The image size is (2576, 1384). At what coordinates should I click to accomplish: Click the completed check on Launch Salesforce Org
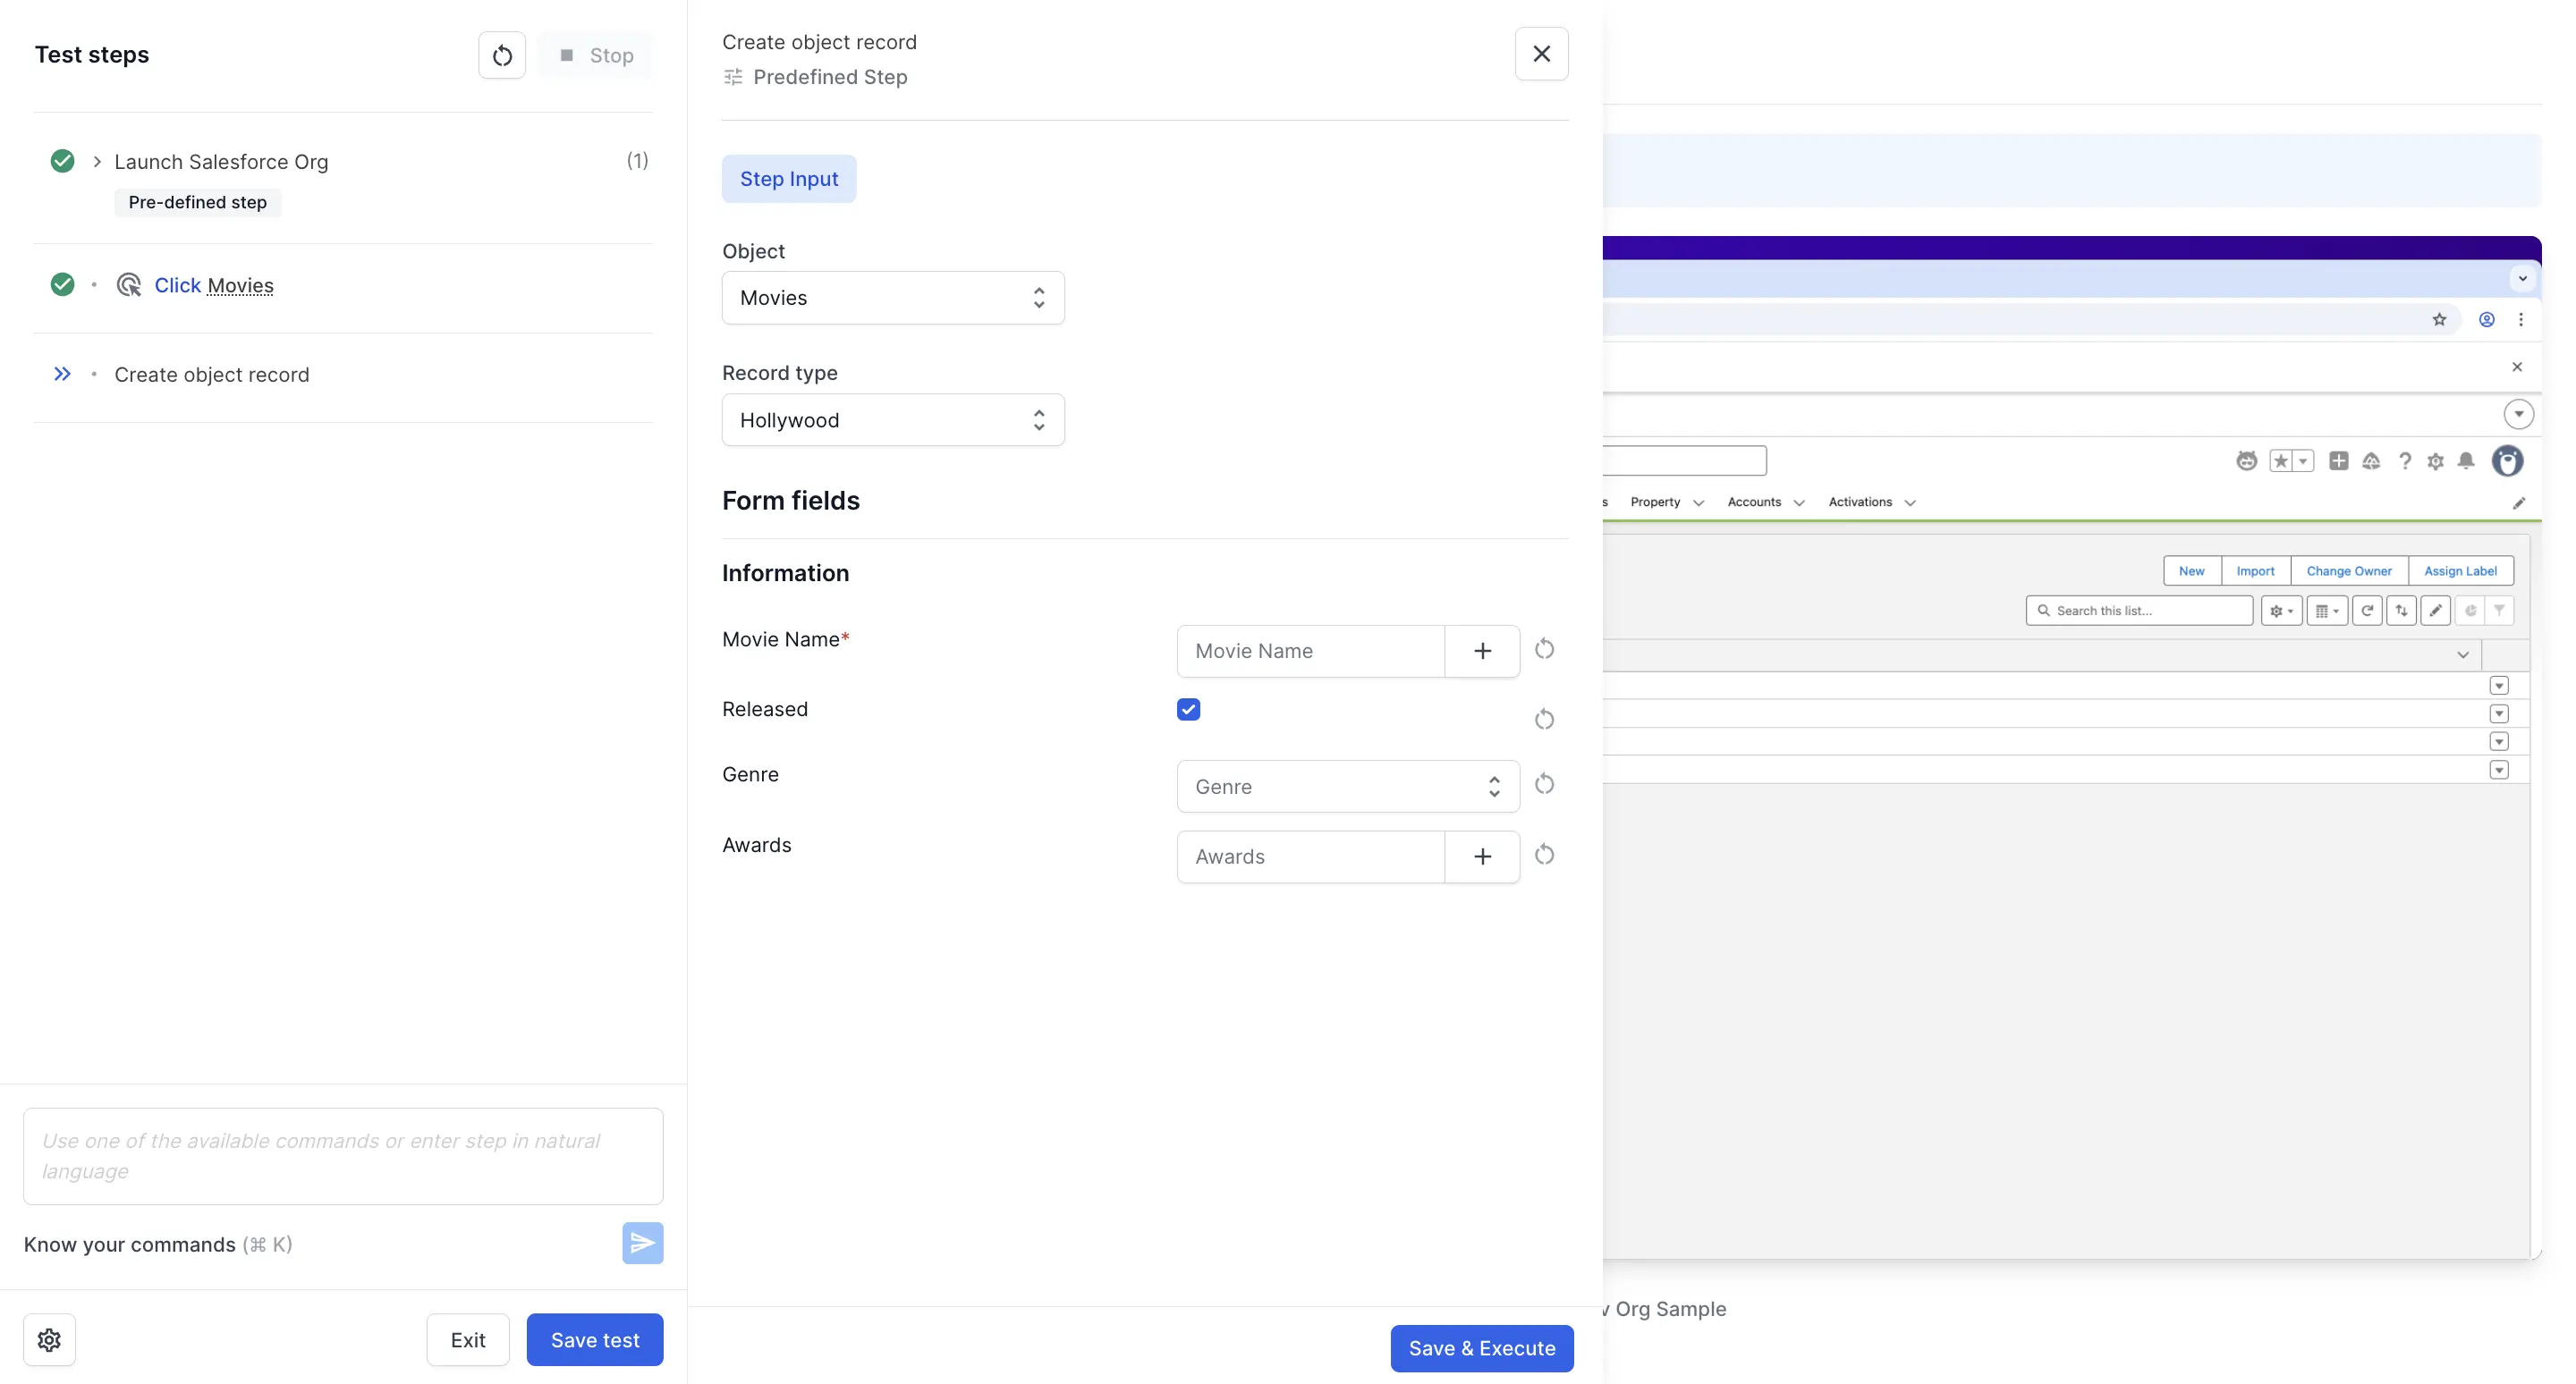[x=62, y=161]
